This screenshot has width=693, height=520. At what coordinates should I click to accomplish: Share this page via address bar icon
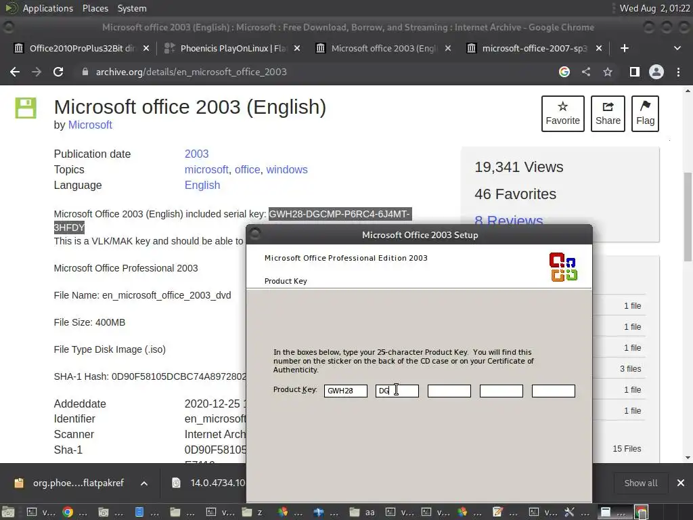[586, 72]
